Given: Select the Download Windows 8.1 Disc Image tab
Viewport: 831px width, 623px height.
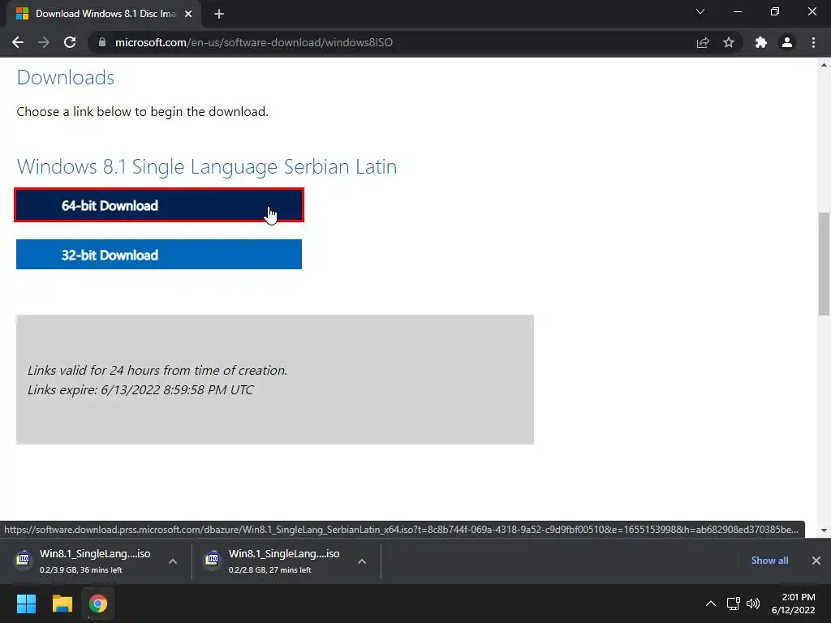Looking at the screenshot, I should 104,14.
